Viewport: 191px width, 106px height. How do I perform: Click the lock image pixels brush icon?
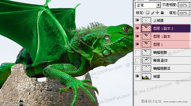(x=153, y=13)
